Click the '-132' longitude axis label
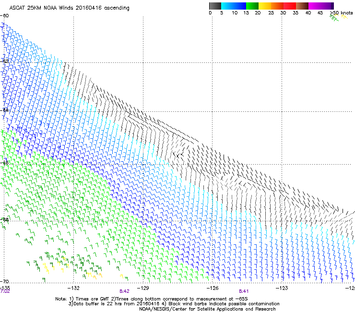Image resolution: width=355 pixels, height=312 pixels. [x=73, y=288]
